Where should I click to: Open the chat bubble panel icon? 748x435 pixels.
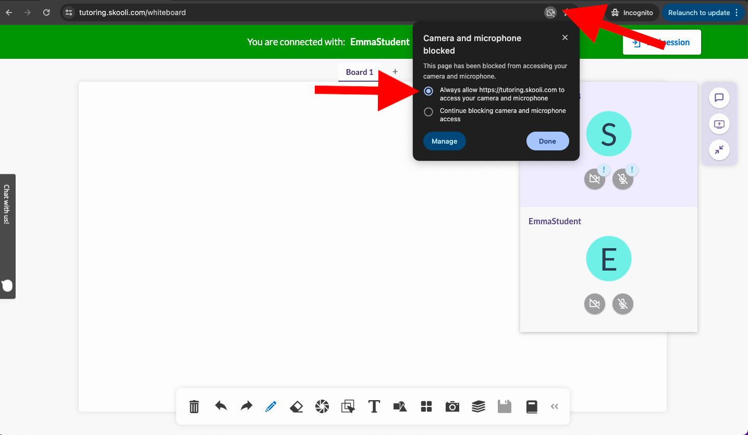click(x=719, y=97)
